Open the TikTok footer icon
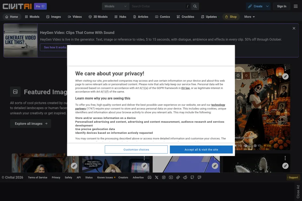 178,177
